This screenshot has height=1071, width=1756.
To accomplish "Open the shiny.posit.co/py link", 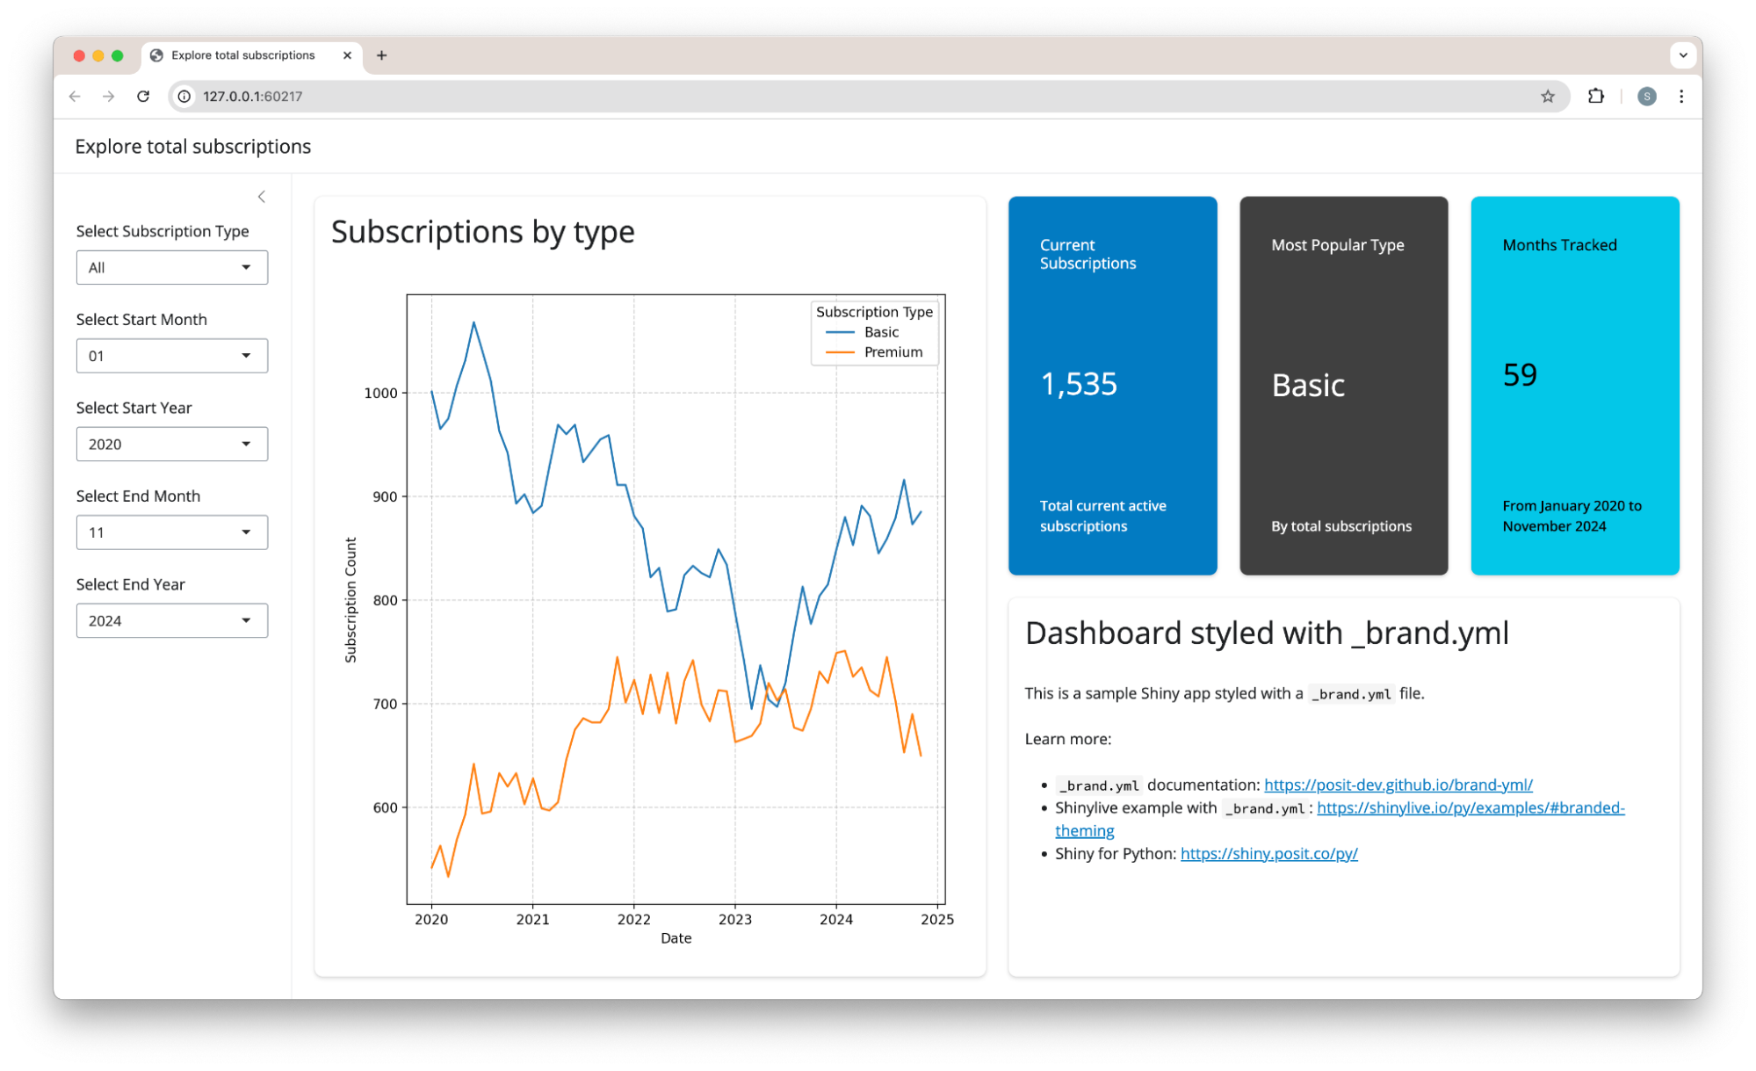I will [x=1268, y=854].
